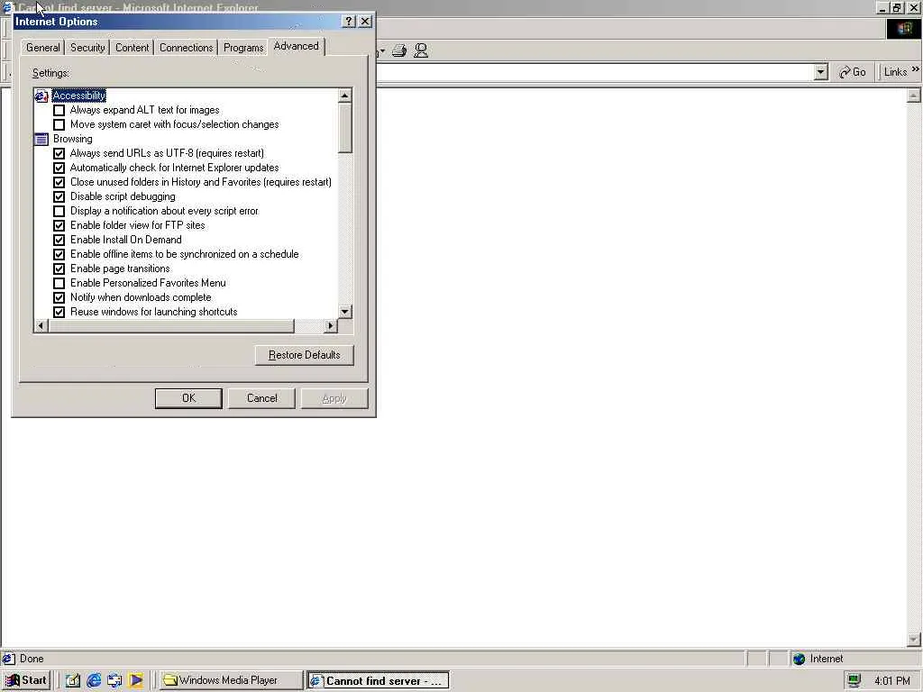Restore the Internet Explorer window size

pos(898,7)
